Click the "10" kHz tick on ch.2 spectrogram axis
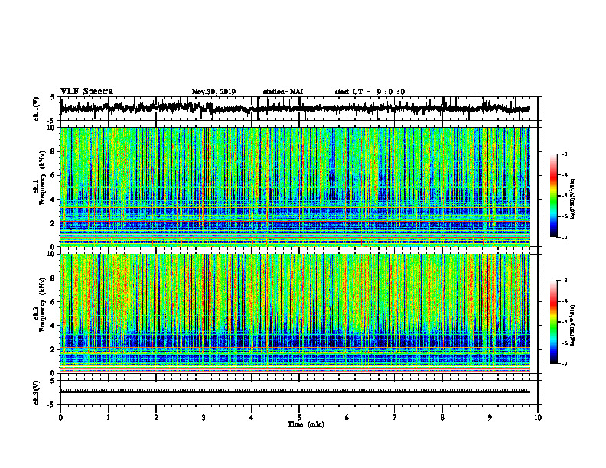The image size is (606, 468). click(x=51, y=254)
